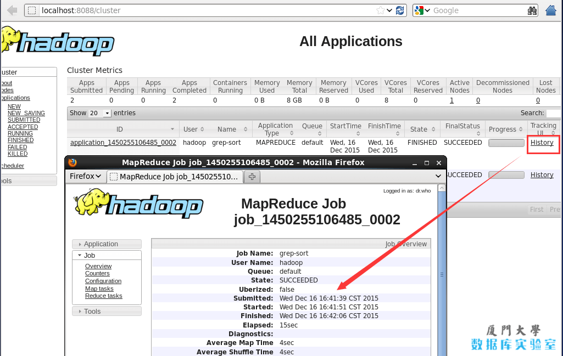
Task: Expand the Tools section in cluster sidebar
Action: click(29, 180)
